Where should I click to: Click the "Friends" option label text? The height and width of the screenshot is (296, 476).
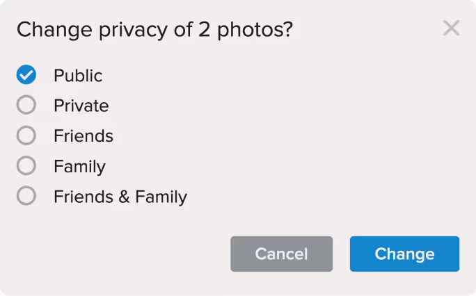[84, 136]
